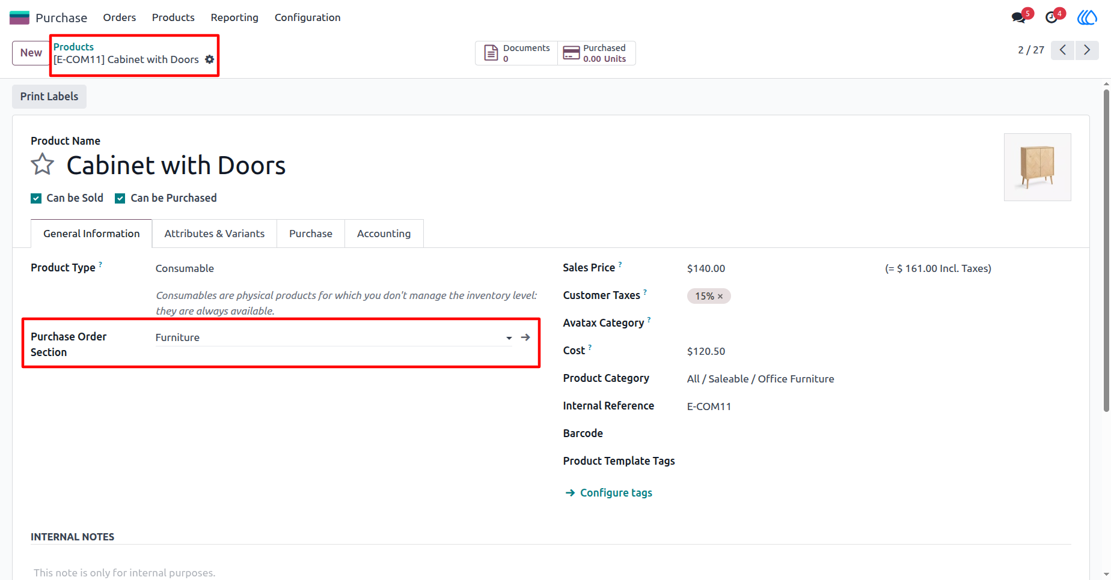Click the user avatar logo icon

click(x=1087, y=17)
